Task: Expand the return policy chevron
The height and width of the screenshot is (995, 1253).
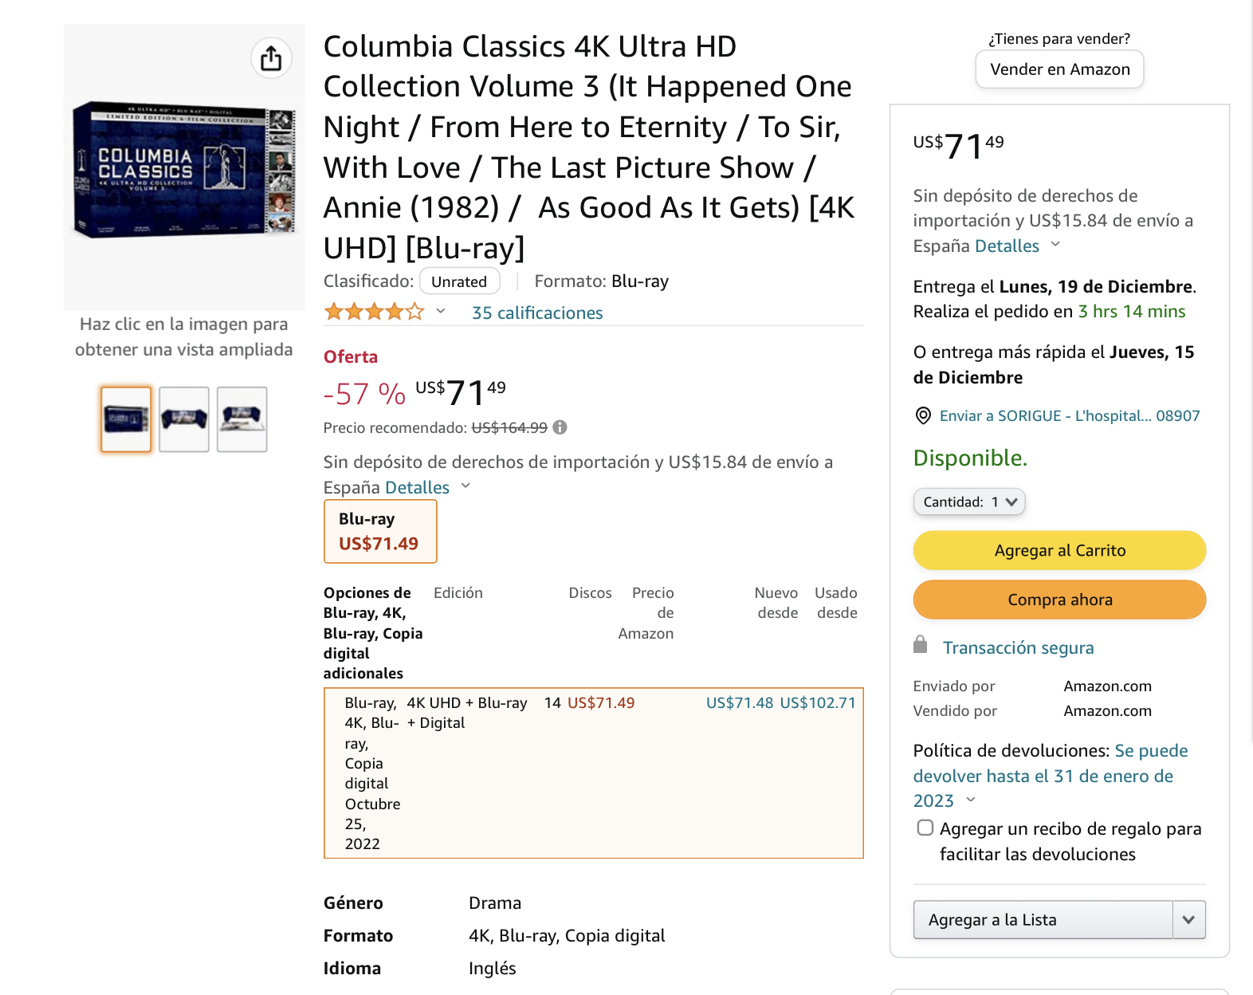Action: [970, 800]
